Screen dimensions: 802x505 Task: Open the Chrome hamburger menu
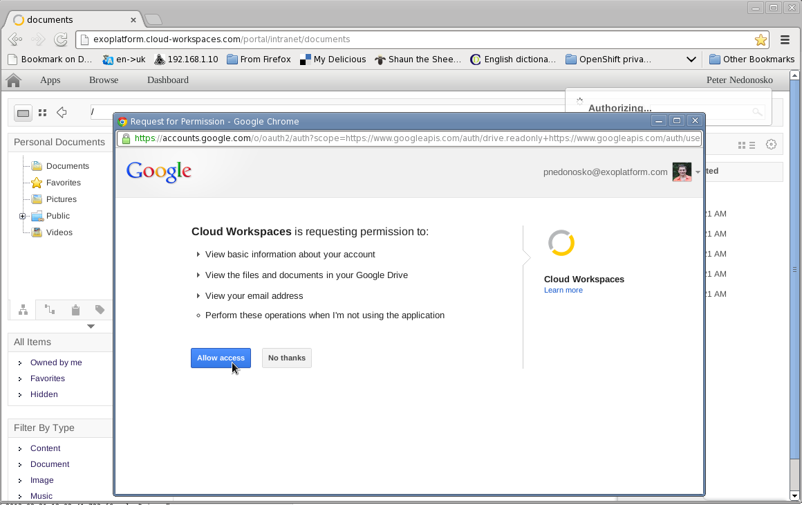pyautogui.click(x=785, y=39)
